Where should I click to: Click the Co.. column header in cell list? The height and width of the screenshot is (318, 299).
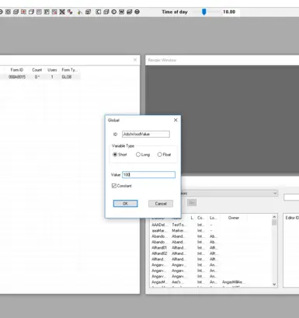click(x=200, y=218)
